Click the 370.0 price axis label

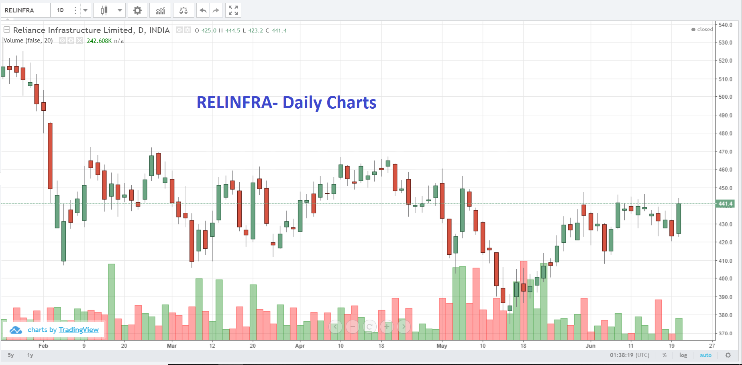pos(726,333)
